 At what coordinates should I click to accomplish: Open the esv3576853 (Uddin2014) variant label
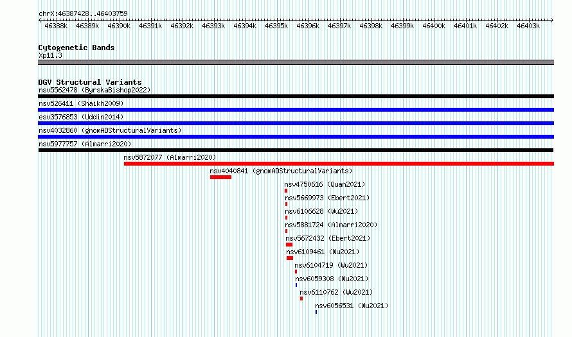tap(81, 117)
